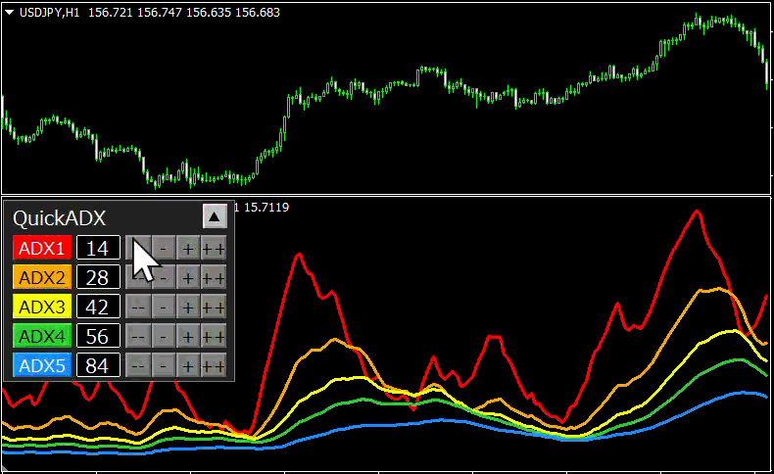Decrease ADX5 period with the single minus button
Image resolution: width=774 pixels, height=474 pixels.
pos(164,365)
